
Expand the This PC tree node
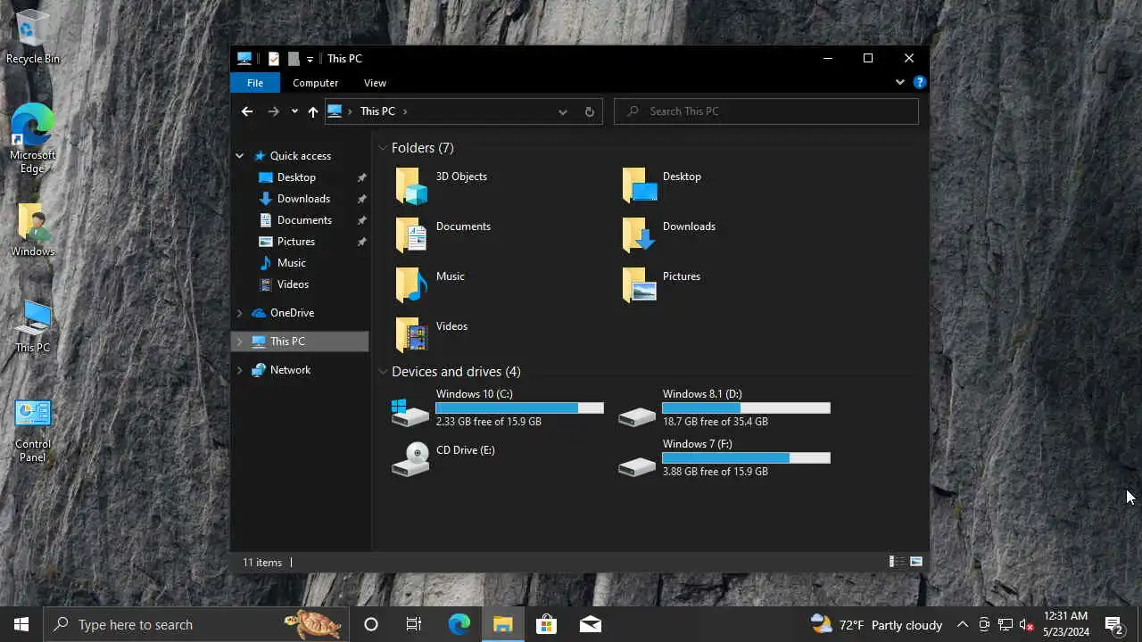tap(239, 342)
